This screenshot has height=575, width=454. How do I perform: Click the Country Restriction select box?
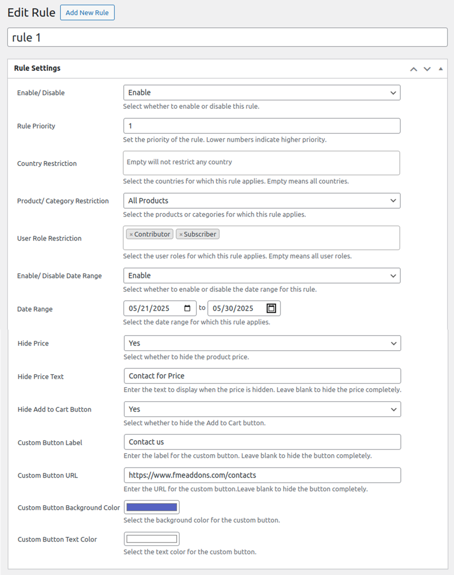(x=261, y=163)
